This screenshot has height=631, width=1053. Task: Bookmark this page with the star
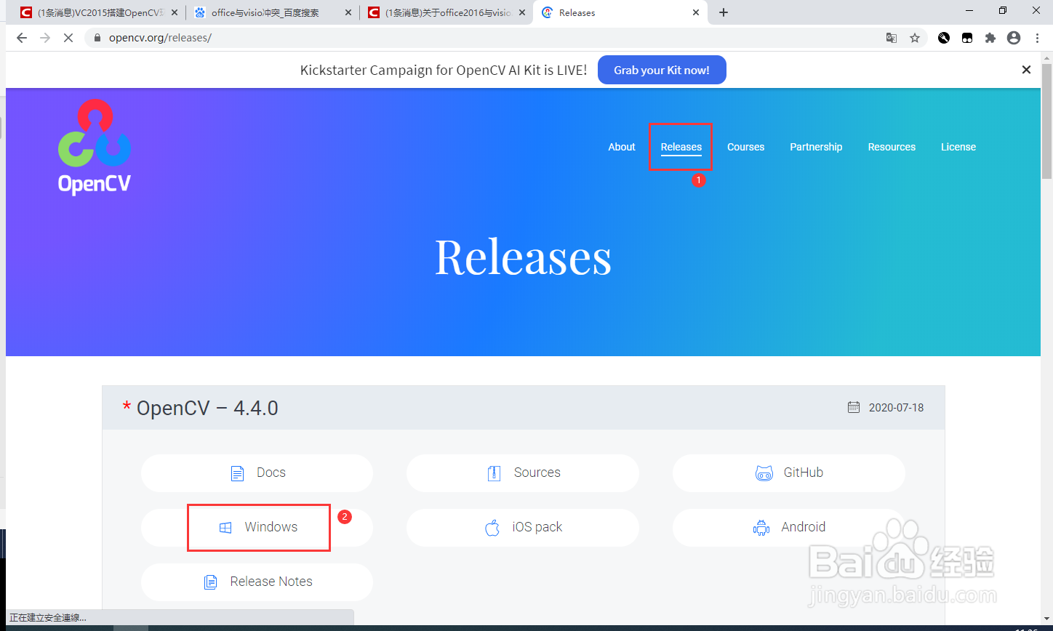pos(915,38)
